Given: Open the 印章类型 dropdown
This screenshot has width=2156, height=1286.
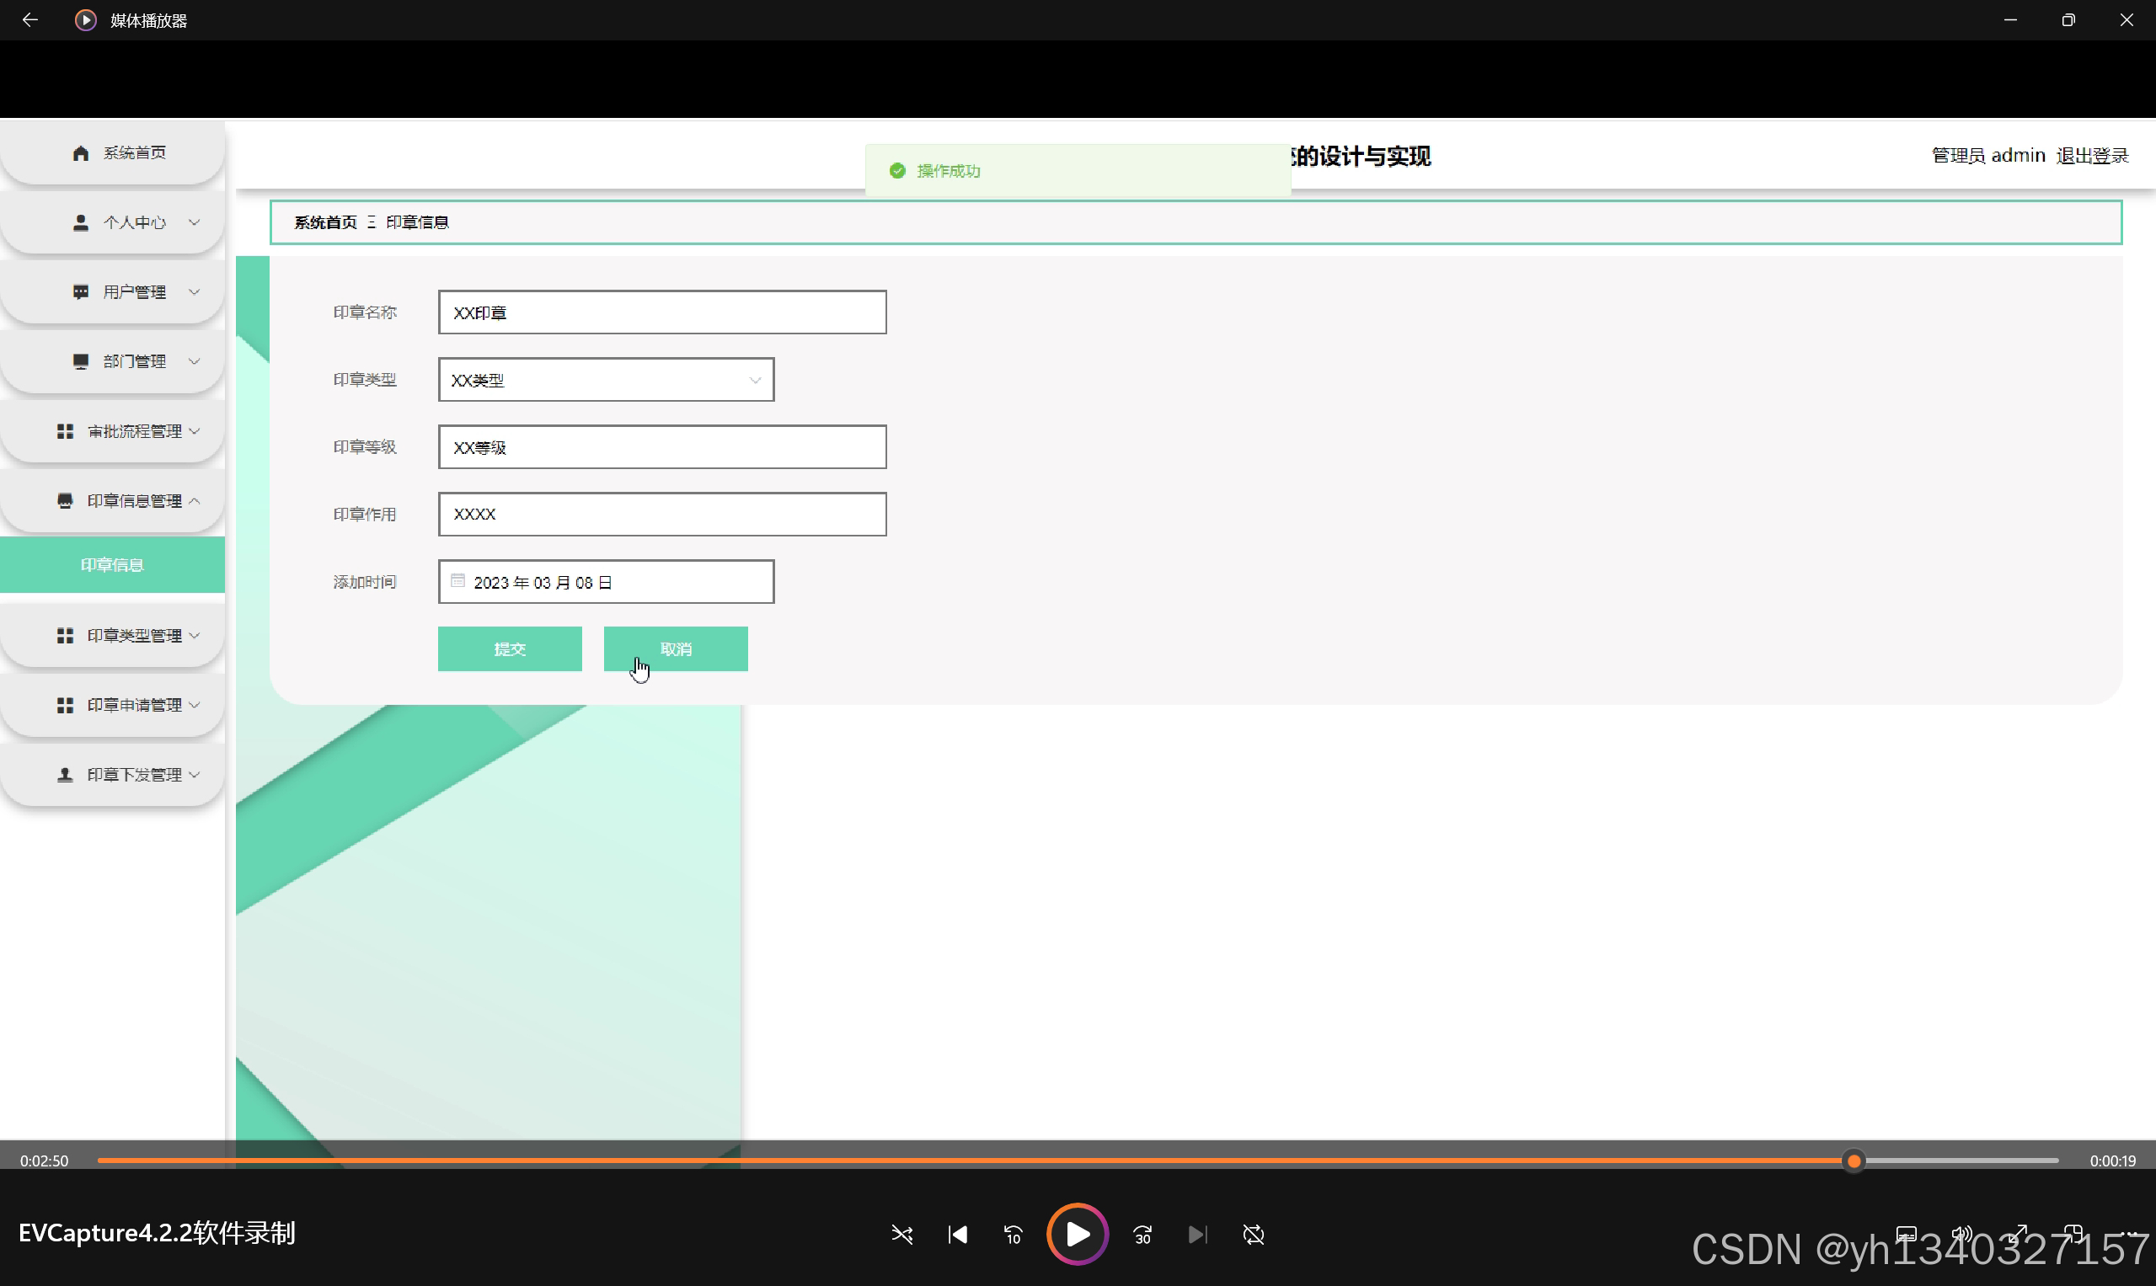Looking at the screenshot, I should pos(606,381).
